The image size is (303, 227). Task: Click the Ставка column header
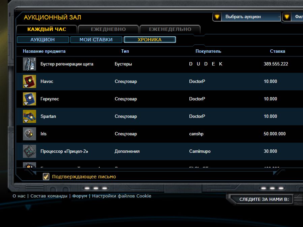pos(277,51)
